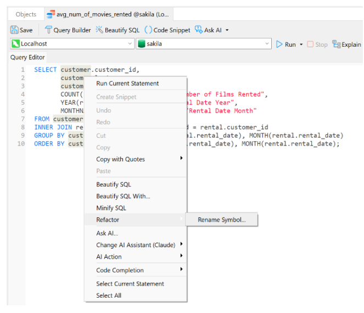The image size is (364, 313).
Task: Select the avg_num_of_movies_rented query tab
Action: pyautogui.click(x=108, y=14)
